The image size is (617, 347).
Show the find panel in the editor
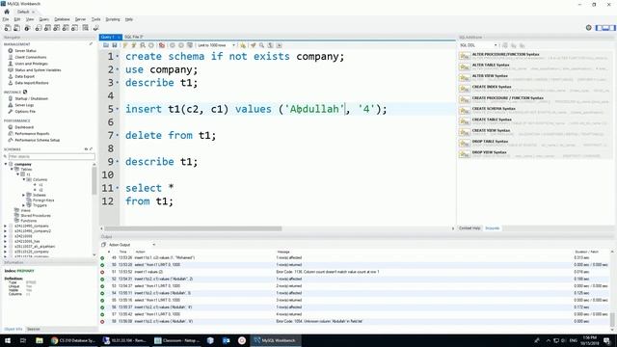tap(261, 45)
